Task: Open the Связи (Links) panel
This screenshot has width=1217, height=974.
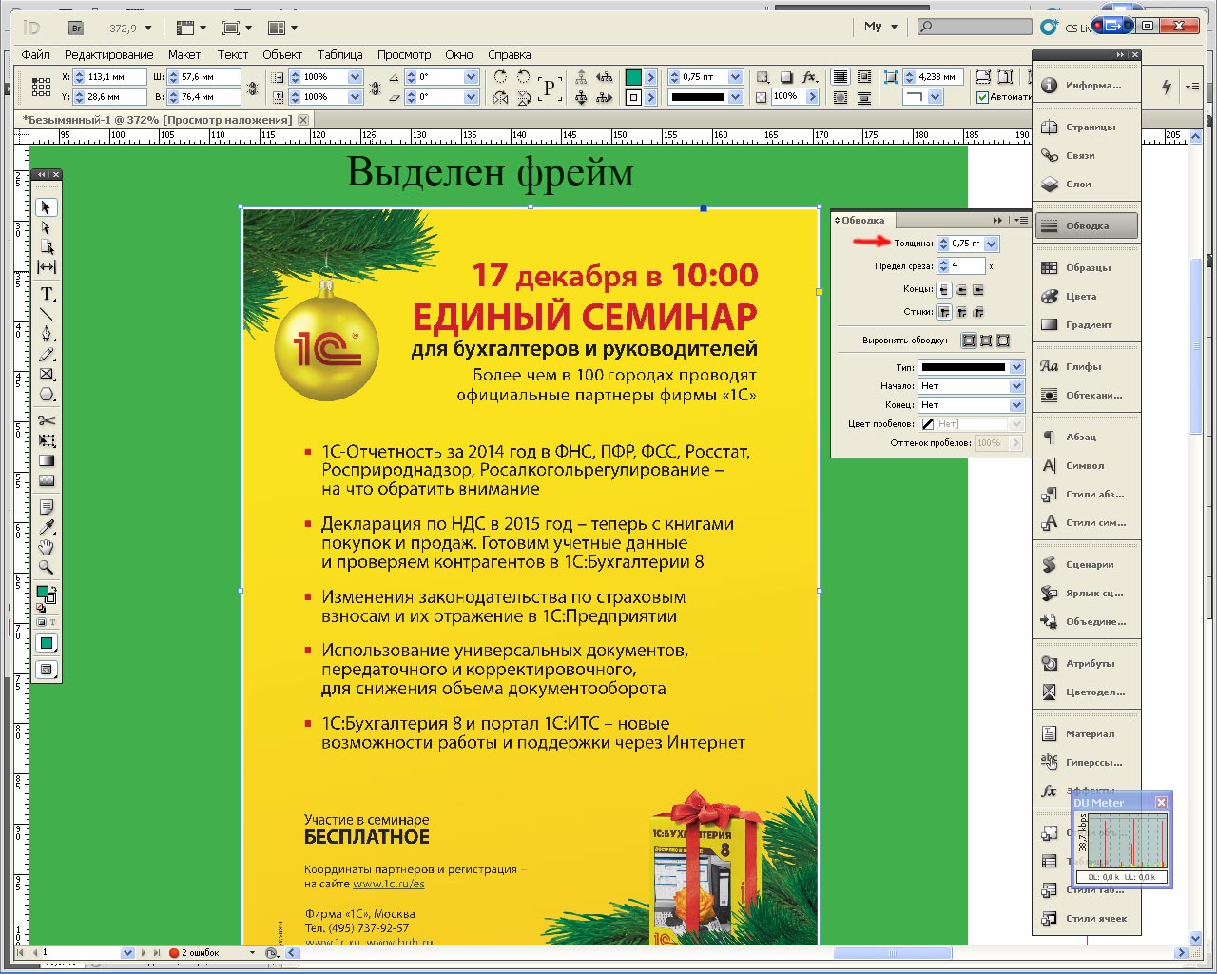Action: pos(1086,155)
